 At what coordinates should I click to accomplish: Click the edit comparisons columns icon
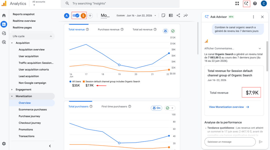171,15
